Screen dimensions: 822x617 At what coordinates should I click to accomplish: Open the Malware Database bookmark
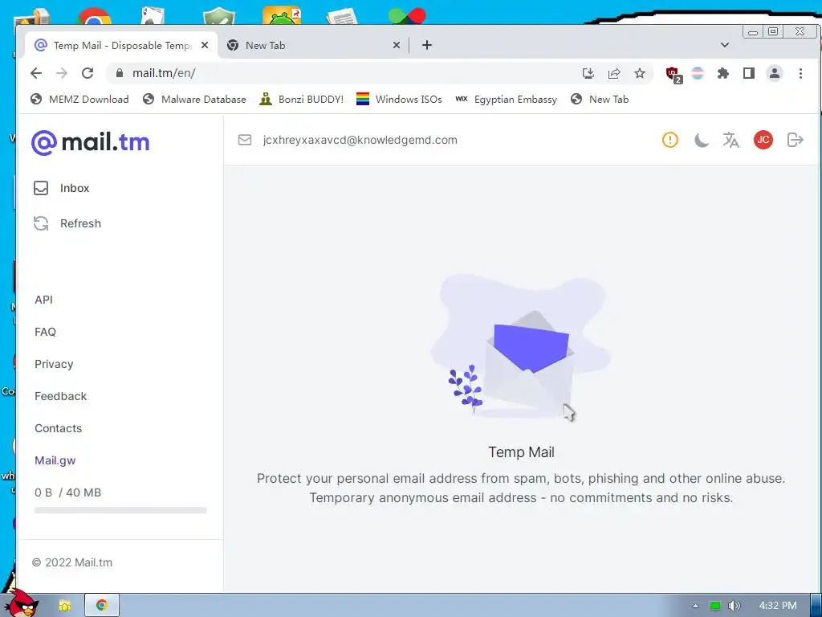tap(194, 99)
